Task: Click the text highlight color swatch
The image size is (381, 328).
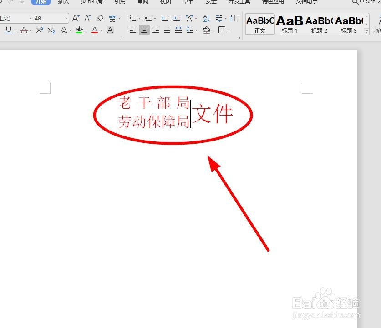Action: point(80,30)
